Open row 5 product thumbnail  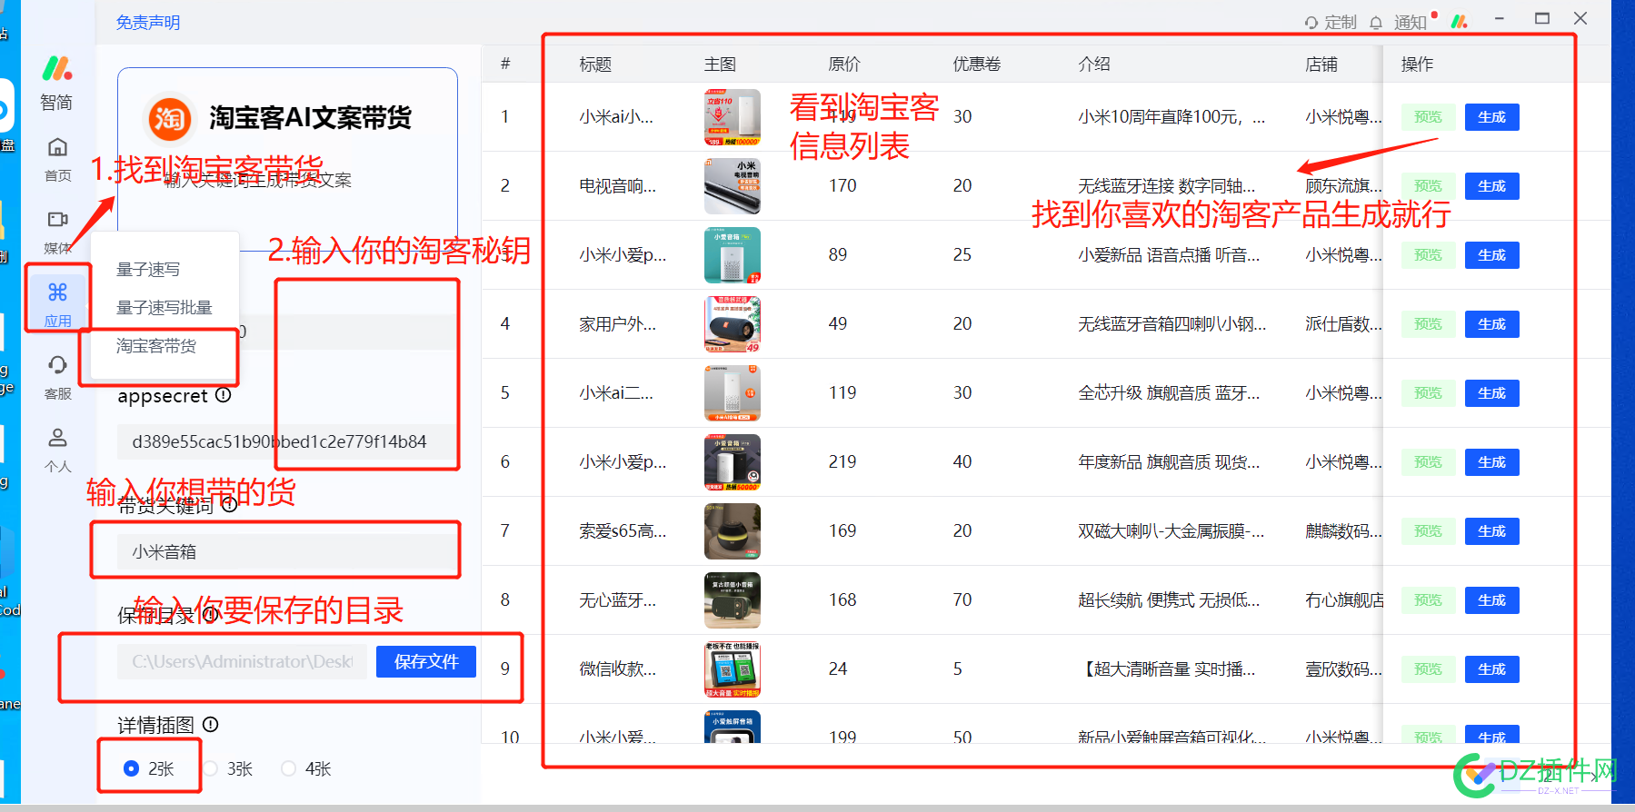[733, 393]
